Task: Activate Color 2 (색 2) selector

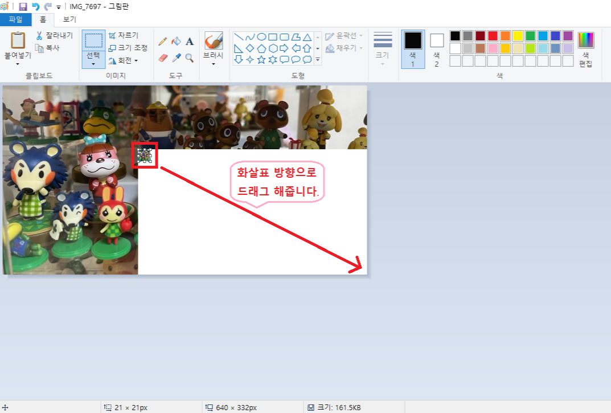Action: 436,49
